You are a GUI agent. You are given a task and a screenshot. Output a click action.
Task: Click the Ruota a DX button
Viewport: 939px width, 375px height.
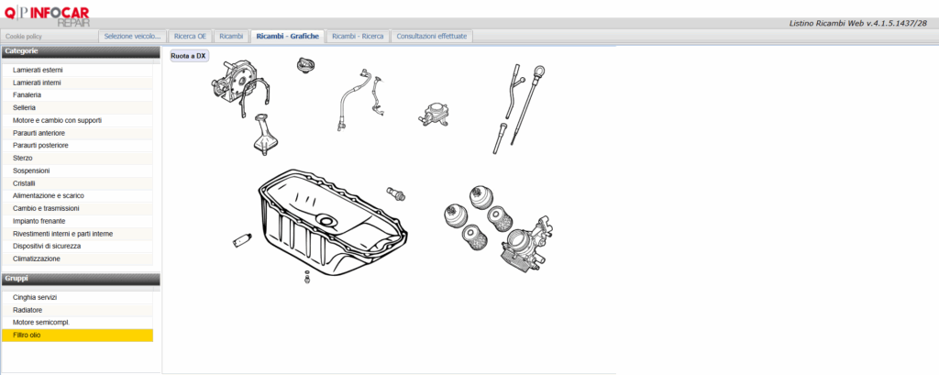click(189, 56)
